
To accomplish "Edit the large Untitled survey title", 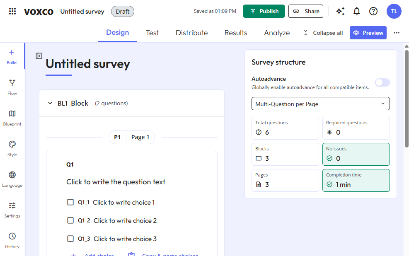I will [x=88, y=64].
